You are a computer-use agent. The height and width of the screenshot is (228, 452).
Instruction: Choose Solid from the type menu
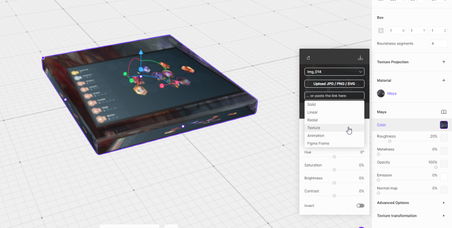coord(334,105)
